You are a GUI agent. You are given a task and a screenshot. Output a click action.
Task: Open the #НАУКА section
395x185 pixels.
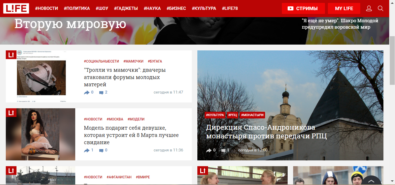152,8
